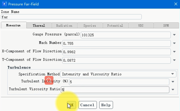
Task: Edit the Zone Name field containing far
Action: (x=71, y=17)
